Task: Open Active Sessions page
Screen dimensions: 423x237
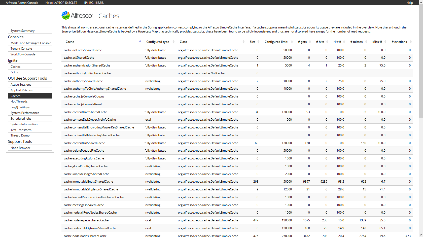Action: 21,85
